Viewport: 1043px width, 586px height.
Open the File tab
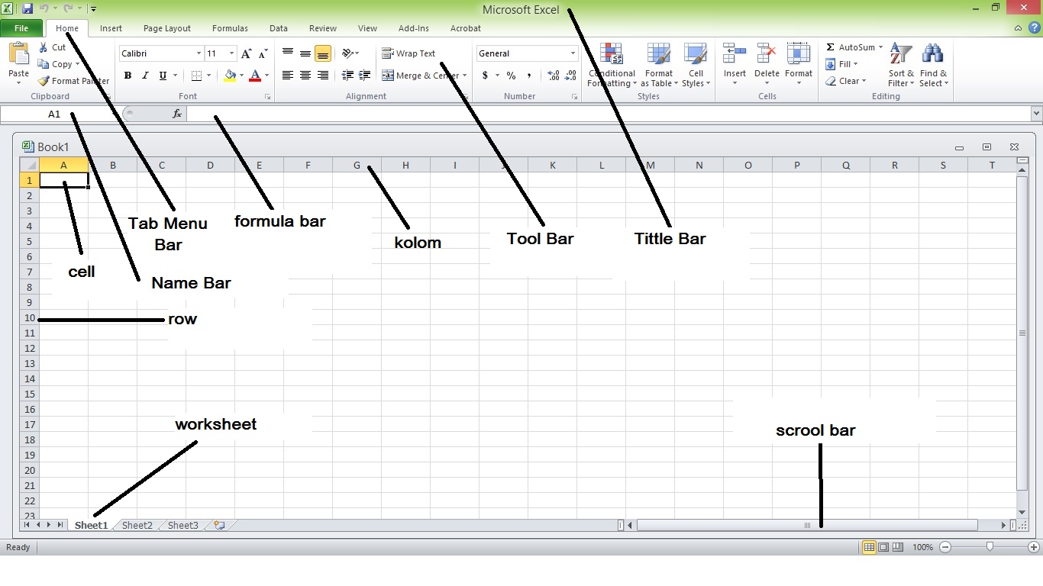pos(21,28)
